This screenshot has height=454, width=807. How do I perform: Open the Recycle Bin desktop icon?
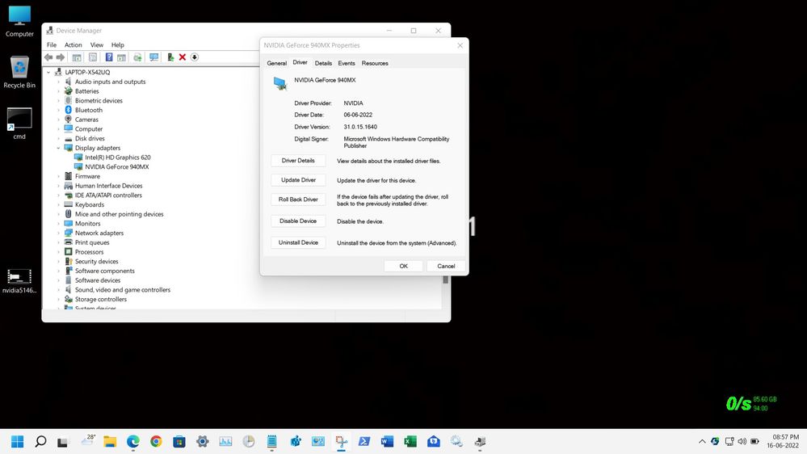pos(19,70)
